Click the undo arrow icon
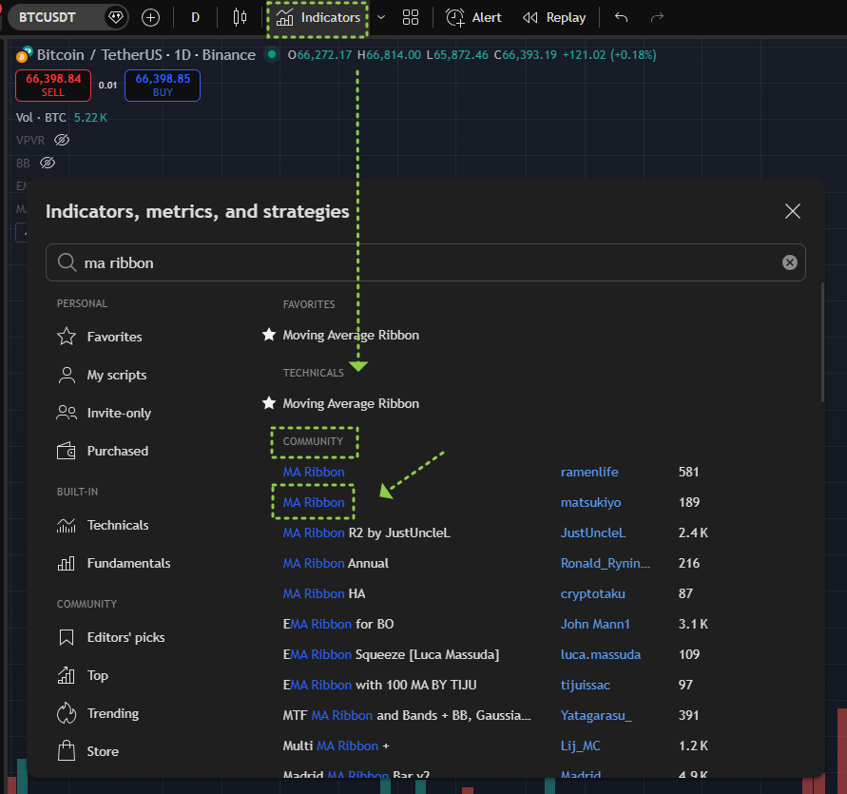Viewport: 847px width, 794px height. [x=621, y=17]
